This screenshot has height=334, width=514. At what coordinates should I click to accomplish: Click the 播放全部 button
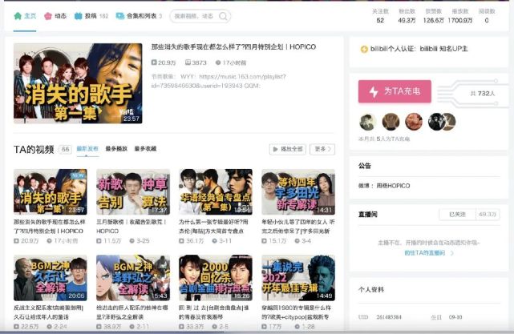pyautogui.click(x=288, y=149)
